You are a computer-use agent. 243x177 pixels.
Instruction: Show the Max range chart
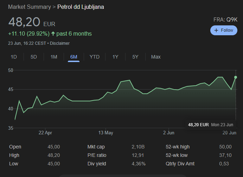pyautogui.click(x=156, y=57)
